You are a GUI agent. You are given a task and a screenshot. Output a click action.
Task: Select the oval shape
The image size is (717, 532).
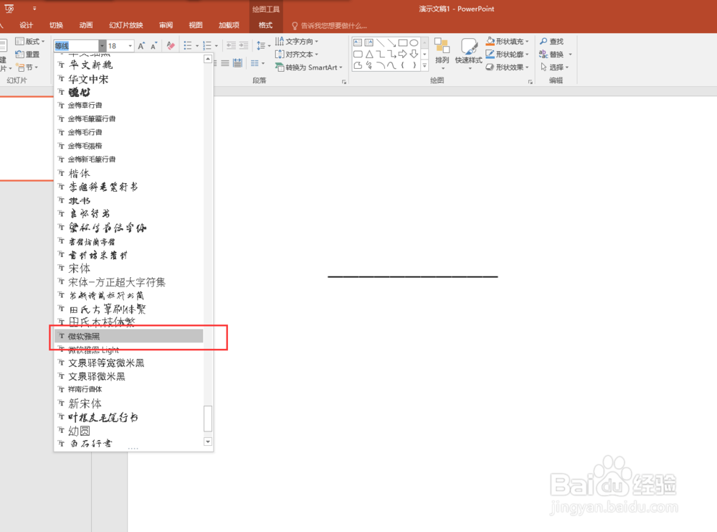click(414, 42)
